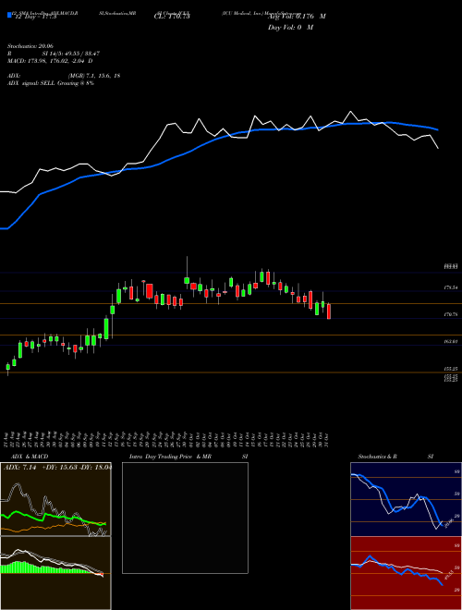462x610 pixels.
Task: Click the 163.01 price axis label
Action: point(450,341)
